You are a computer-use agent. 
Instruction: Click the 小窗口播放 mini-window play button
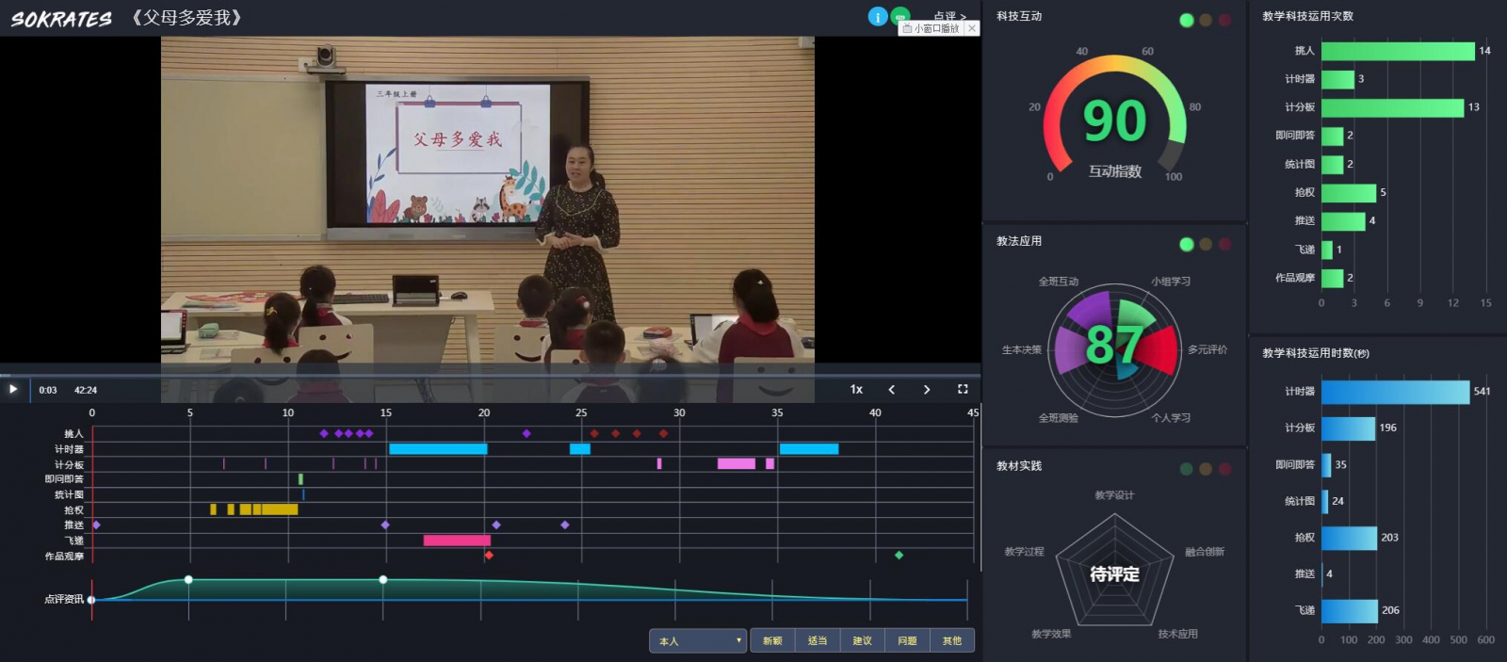tap(931, 28)
